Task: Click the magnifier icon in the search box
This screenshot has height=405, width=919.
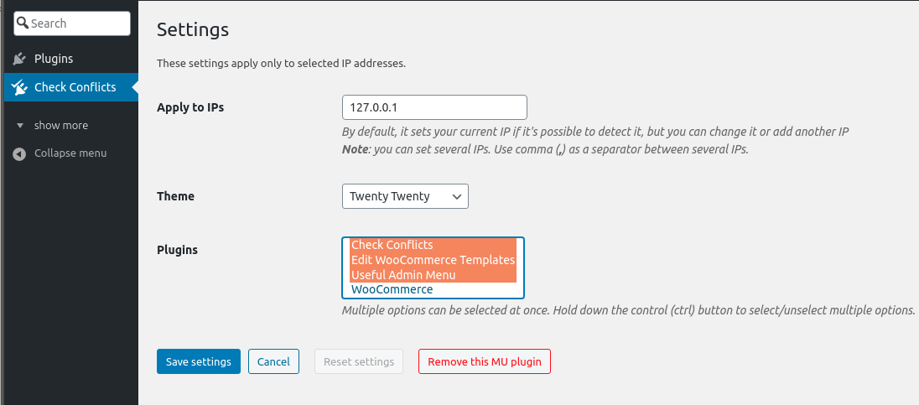Action: point(23,23)
